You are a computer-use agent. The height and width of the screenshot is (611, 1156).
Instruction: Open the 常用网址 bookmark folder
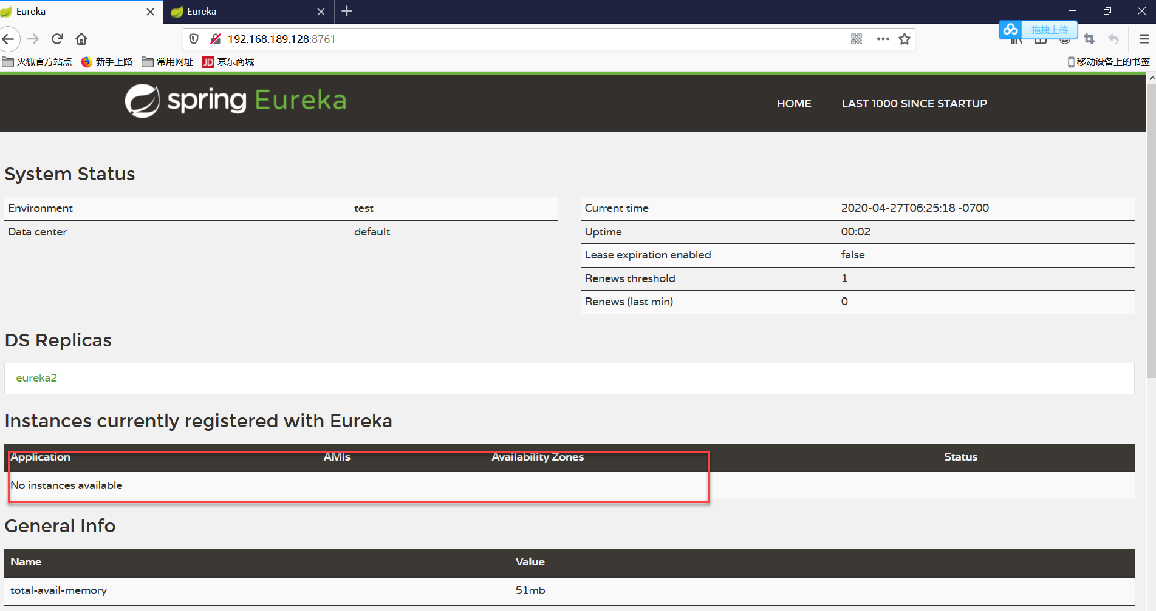[x=168, y=61]
